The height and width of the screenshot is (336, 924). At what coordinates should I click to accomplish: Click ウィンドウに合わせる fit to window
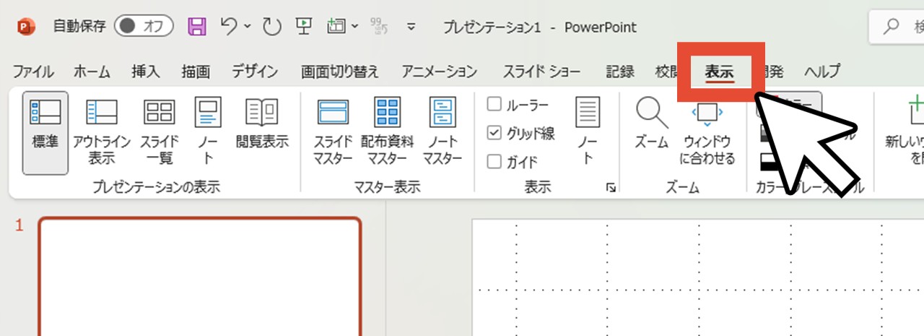point(707,133)
